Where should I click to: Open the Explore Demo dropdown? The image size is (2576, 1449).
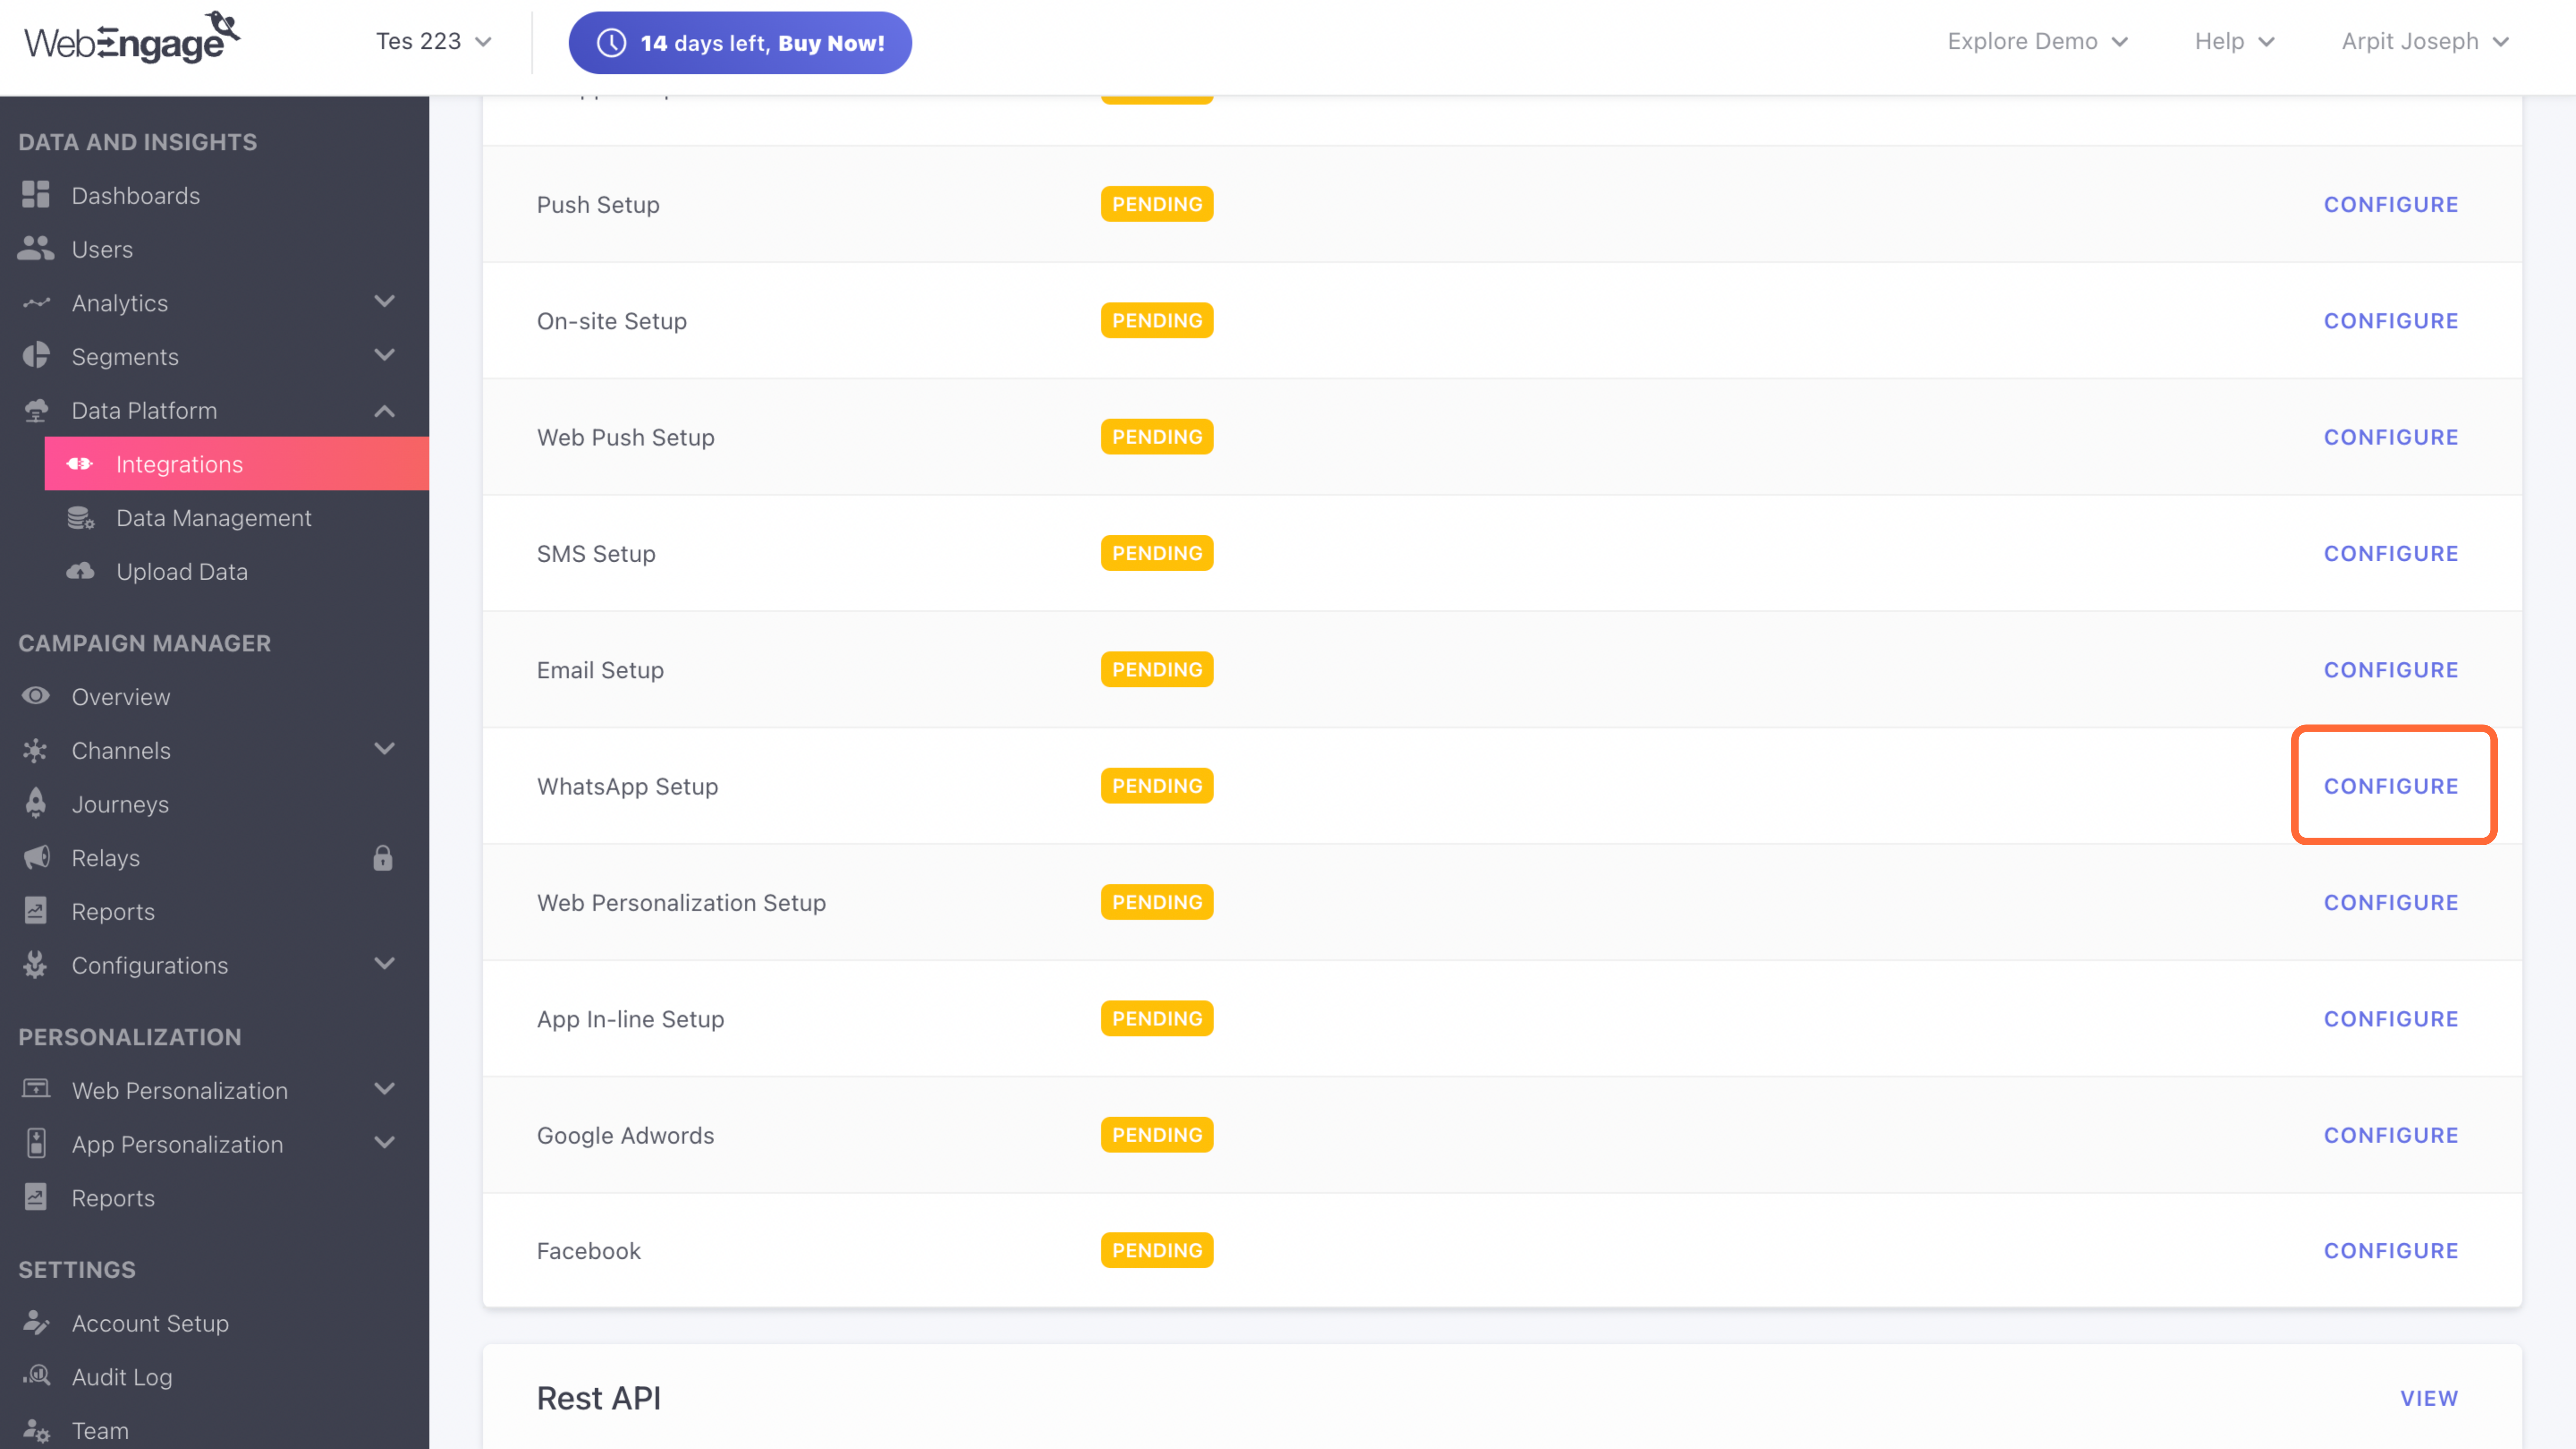2038,41
